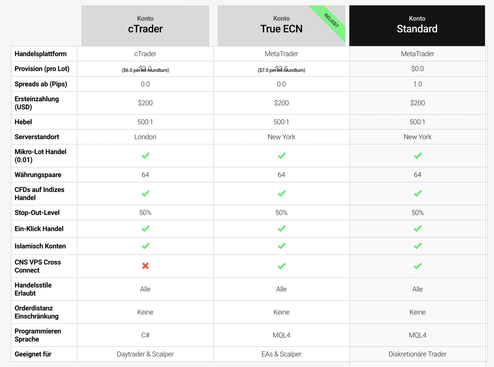Select the Konto True ECN column header

(x=281, y=25)
